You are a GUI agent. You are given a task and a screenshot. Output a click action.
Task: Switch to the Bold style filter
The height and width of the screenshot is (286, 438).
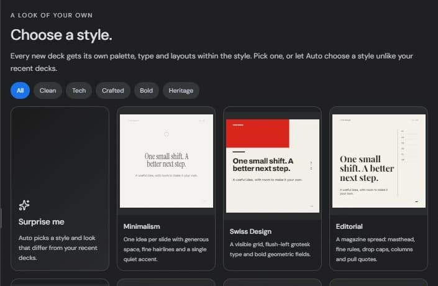tap(147, 91)
